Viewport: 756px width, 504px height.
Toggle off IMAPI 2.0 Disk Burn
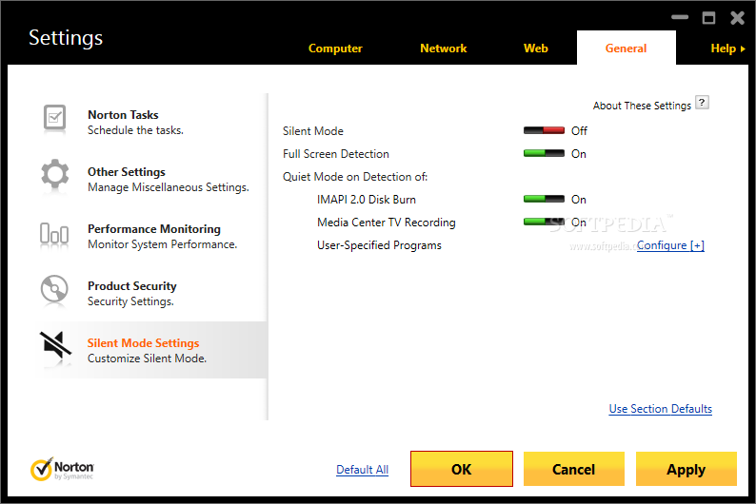pyautogui.click(x=544, y=200)
